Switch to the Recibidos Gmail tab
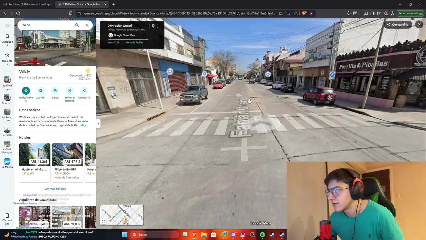This screenshot has height=240, width=426. (27, 4)
